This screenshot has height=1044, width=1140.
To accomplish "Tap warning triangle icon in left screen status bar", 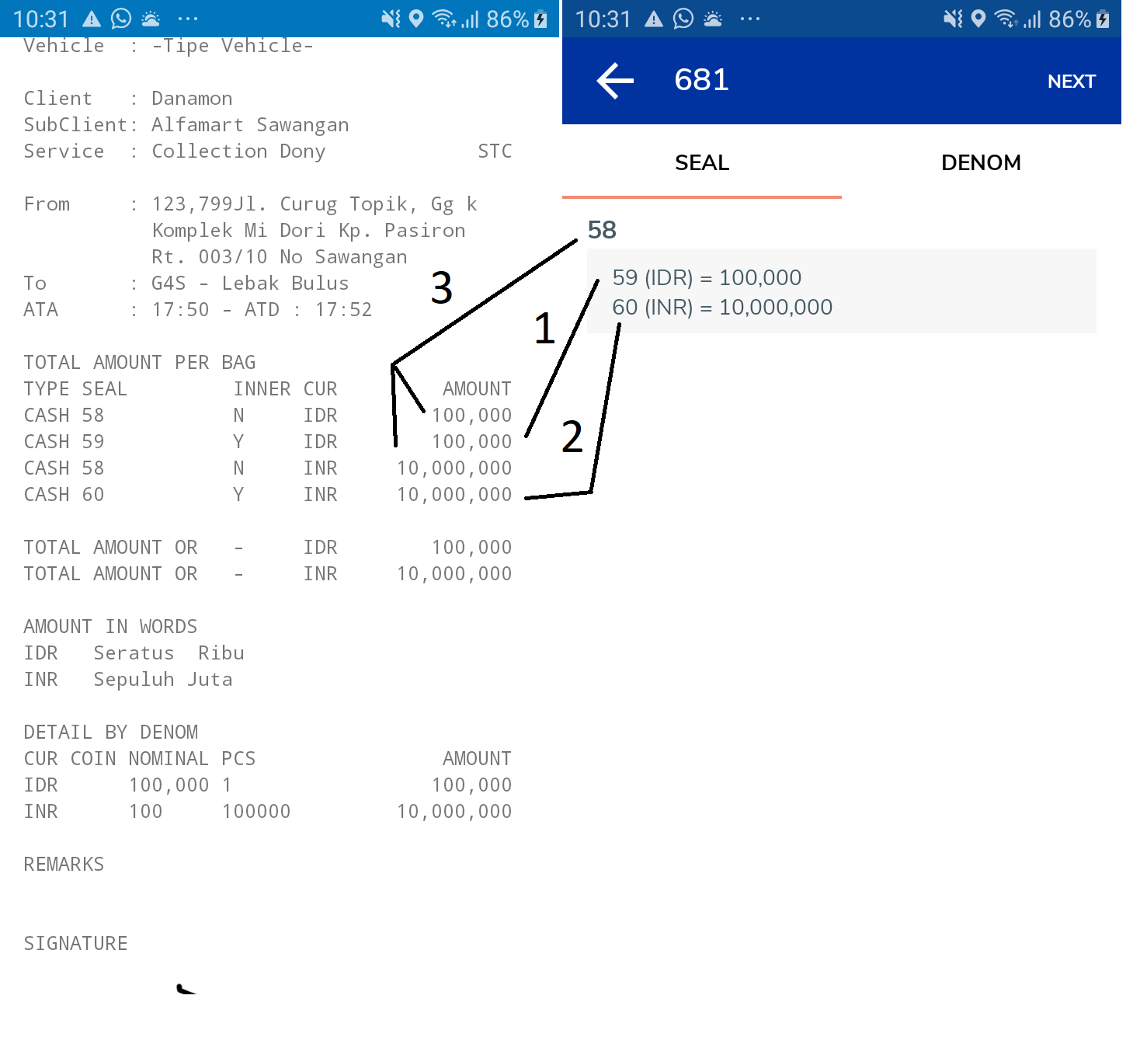I will point(92,19).
